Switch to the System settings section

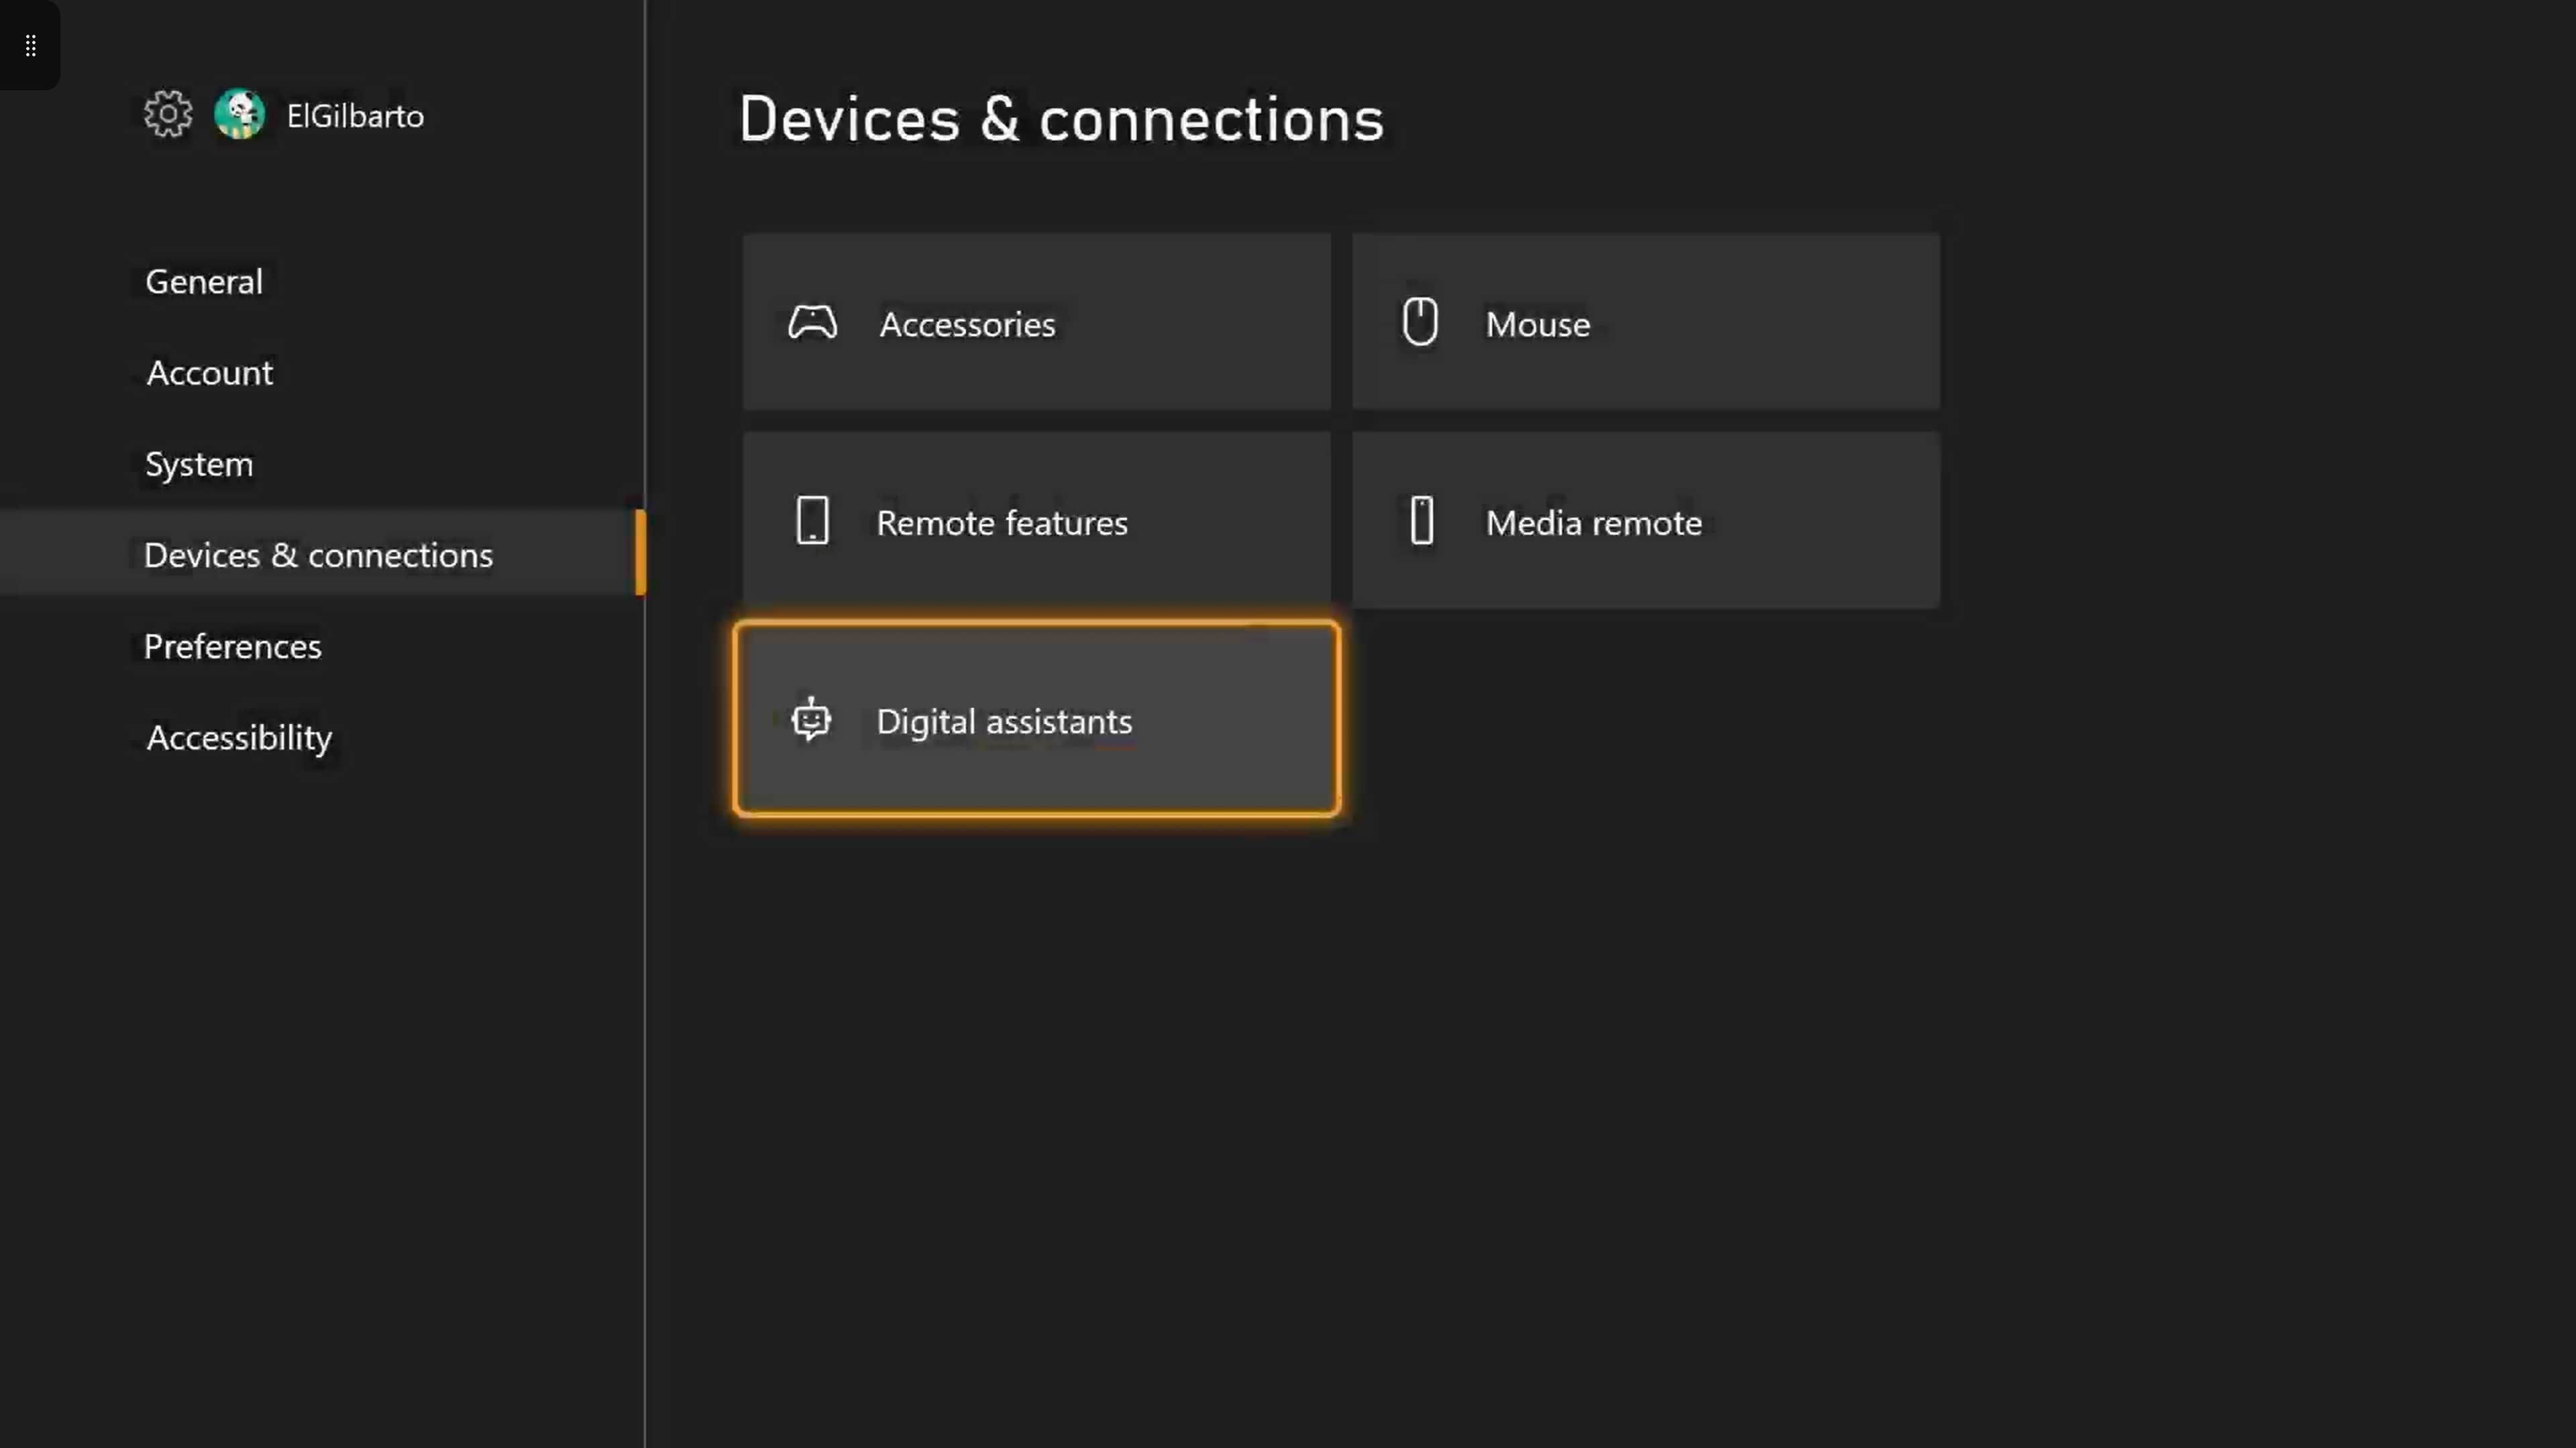pyautogui.click(x=198, y=464)
